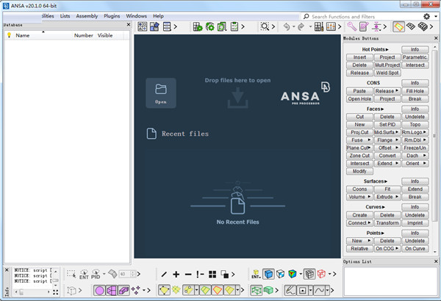Image resolution: width=441 pixels, height=301 pixels.
Task: Toggle the gray meshed cube display mode
Action: pyautogui.click(x=309, y=274)
